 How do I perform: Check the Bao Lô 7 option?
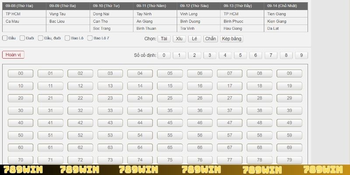point(90,38)
